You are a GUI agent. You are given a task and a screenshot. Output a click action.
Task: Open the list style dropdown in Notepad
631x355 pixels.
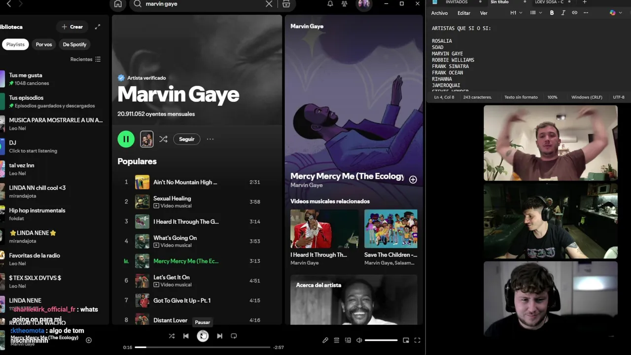pos(535,13)
